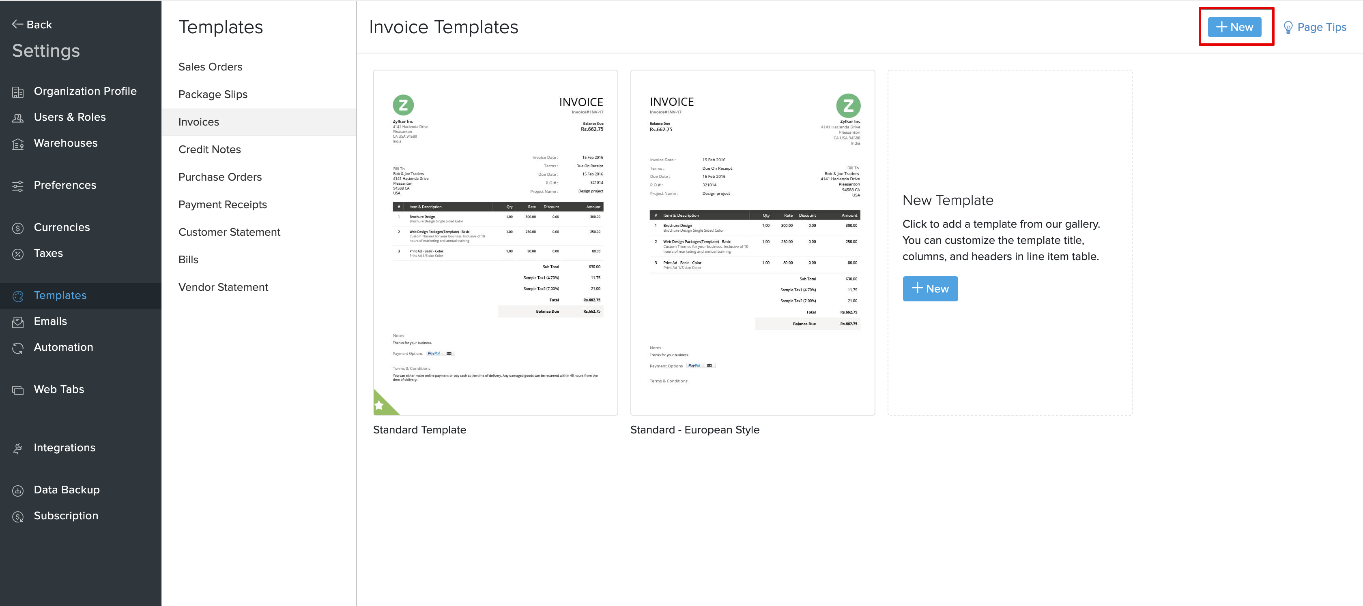Click the Taxes icon

click(x=17, y=253)
